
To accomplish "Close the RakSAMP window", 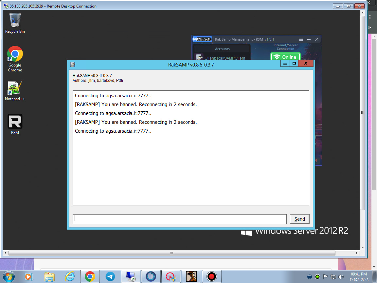I will tap(306, 63).
